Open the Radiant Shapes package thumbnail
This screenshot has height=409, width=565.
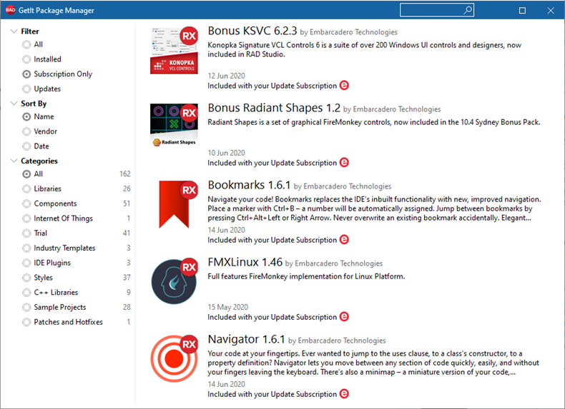point(174,125)
